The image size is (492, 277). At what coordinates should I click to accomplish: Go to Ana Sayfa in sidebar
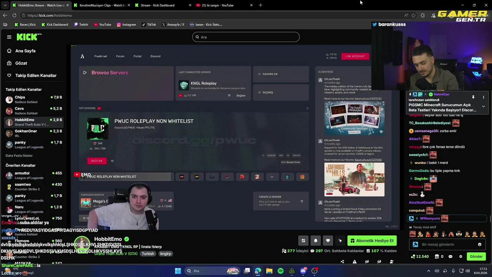coord(25,51)
